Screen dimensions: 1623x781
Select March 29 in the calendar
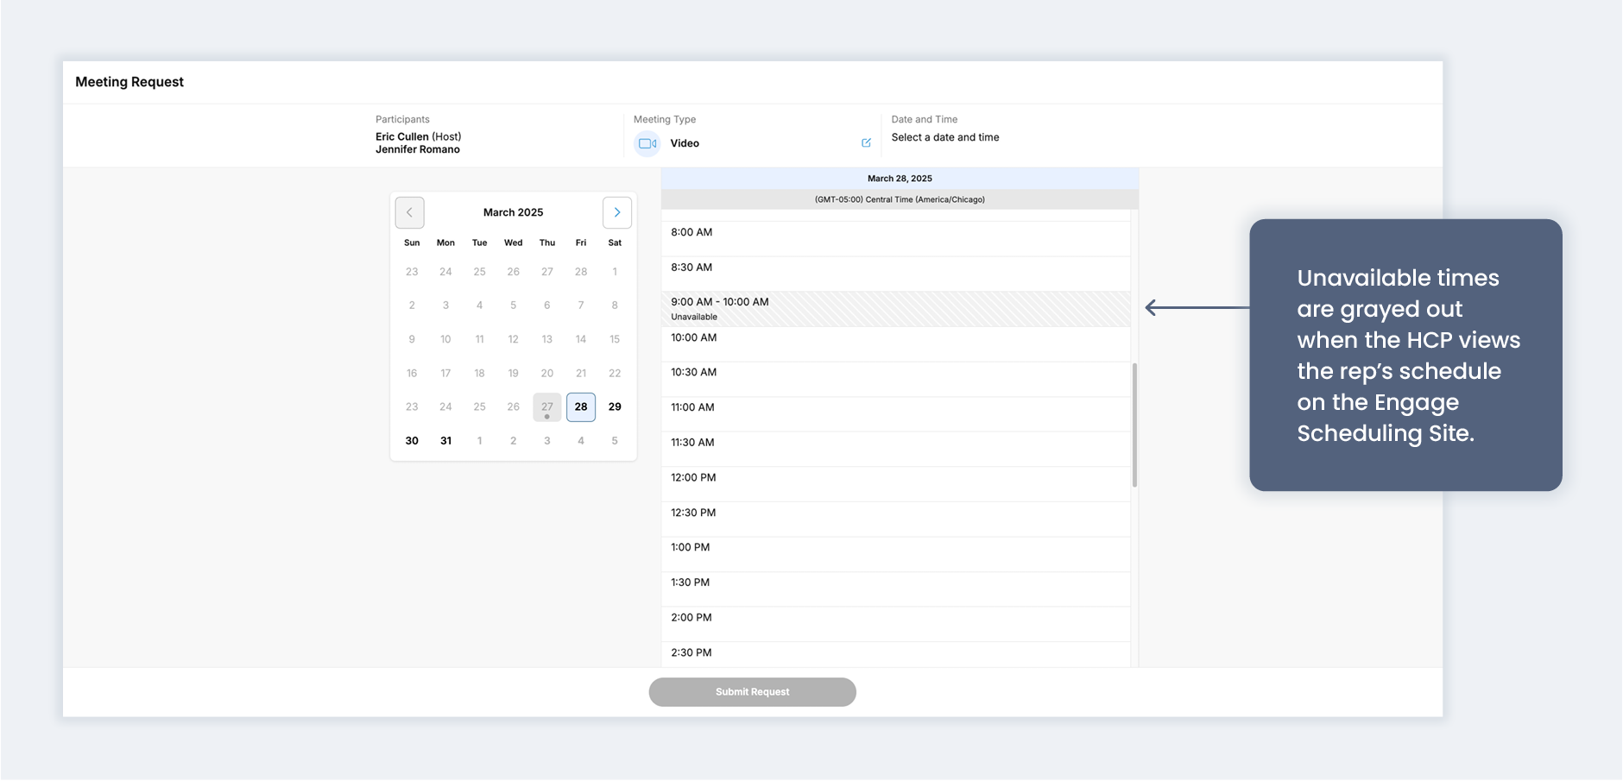coord(615,407)
